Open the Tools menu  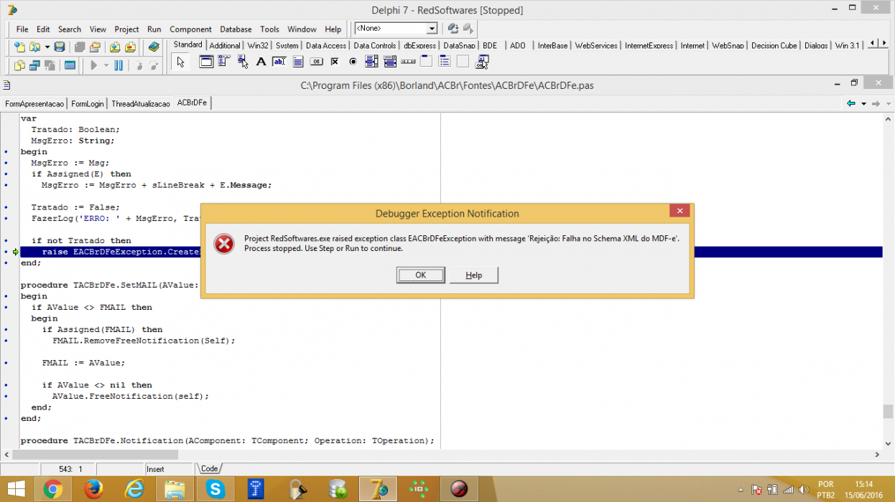[269, 29]
